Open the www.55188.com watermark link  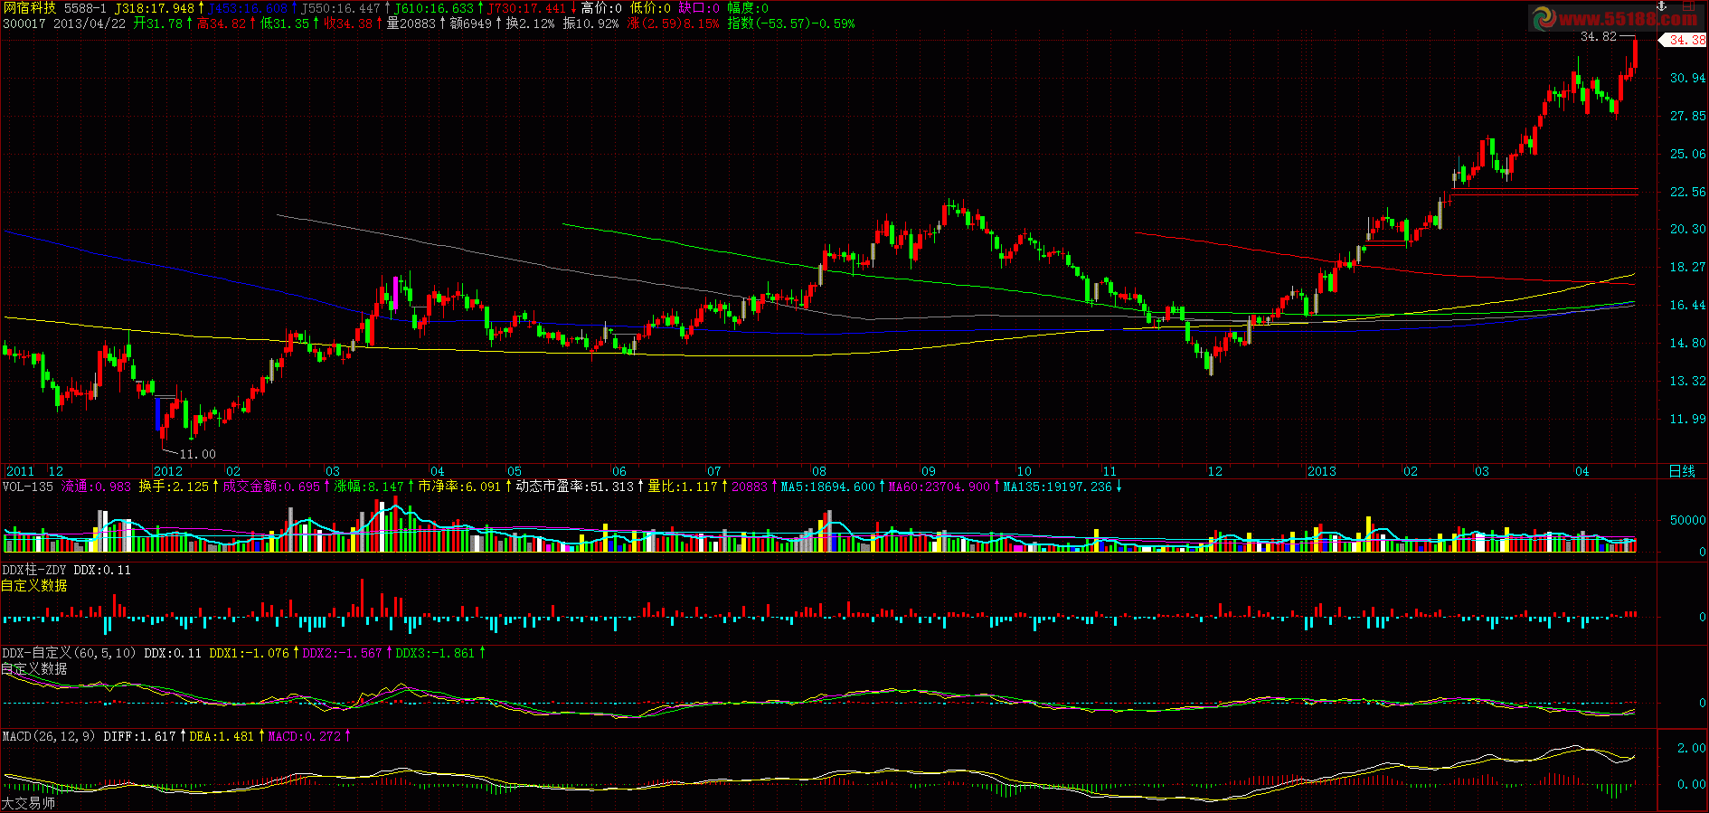click(1628, 19)
